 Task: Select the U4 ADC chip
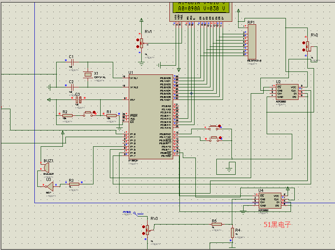coord(270,201)
